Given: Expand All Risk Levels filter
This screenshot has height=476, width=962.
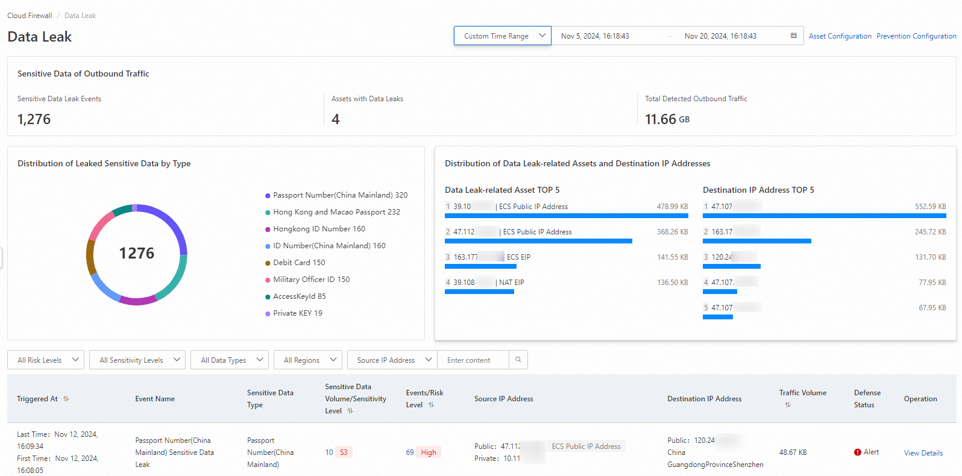Looking at the screenshot, I should point(46,360).
